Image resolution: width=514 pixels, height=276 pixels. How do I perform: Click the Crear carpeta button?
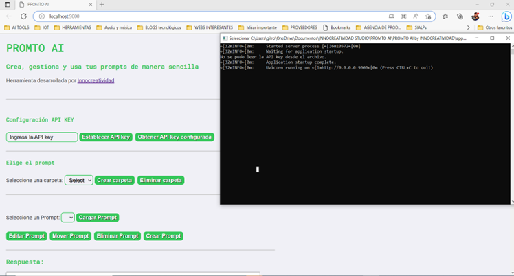pos(114,180)
